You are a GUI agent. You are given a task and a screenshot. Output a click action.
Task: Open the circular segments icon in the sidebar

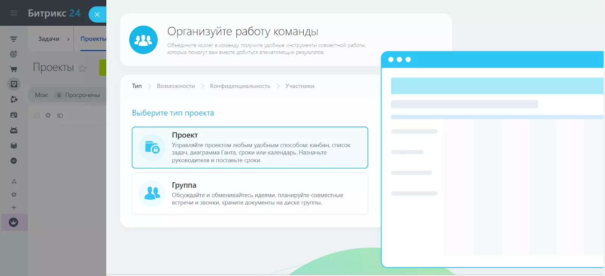pos(14,99)
